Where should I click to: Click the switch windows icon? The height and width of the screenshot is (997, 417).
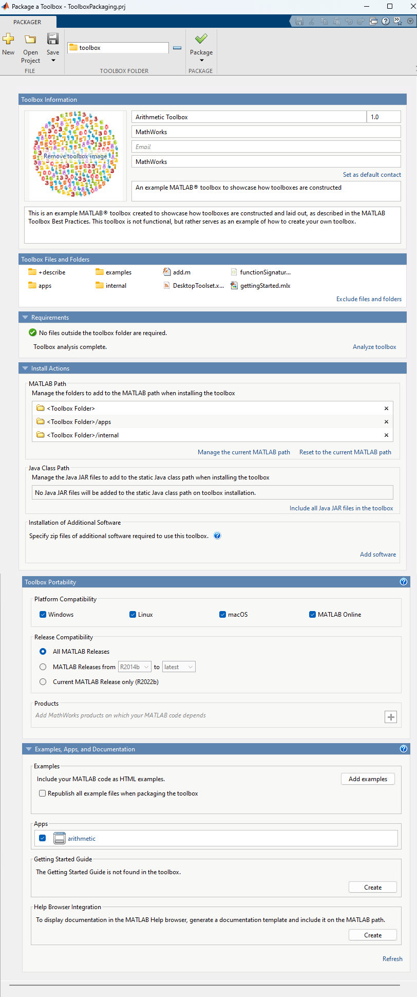[x=373, y=21]
